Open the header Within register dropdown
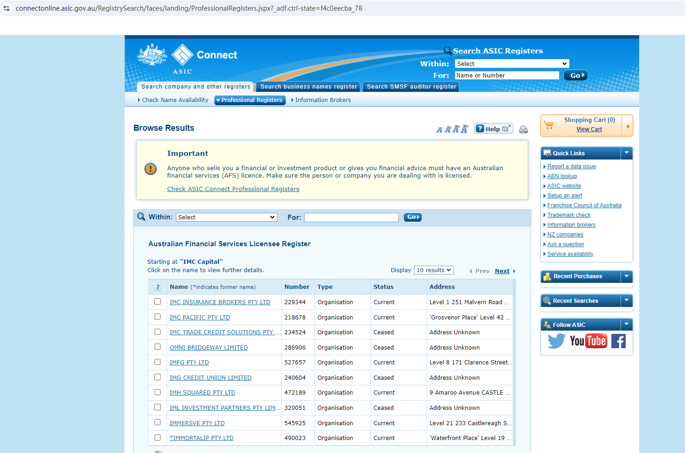685x453 pixels. [512, 64]
